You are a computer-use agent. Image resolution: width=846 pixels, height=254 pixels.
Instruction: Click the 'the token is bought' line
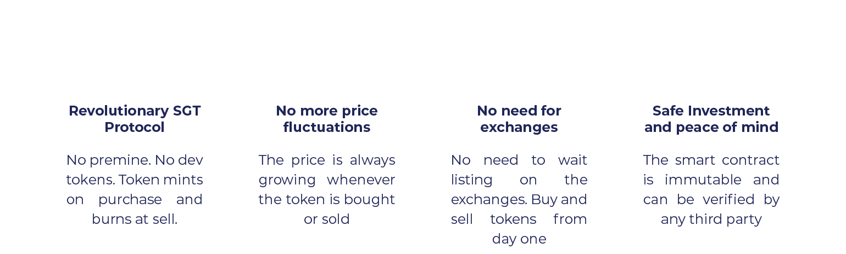click(327, 199)
